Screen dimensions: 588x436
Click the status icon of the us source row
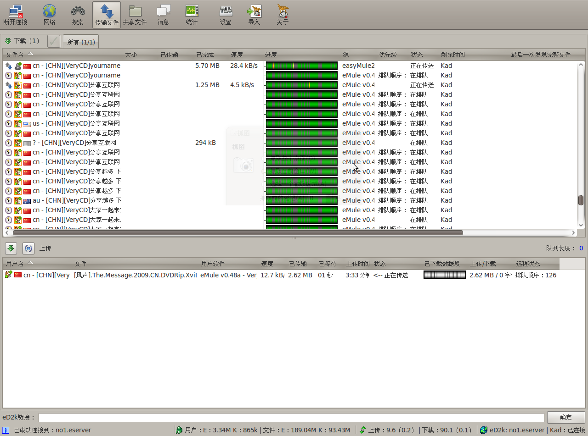(x=8, y=123)
